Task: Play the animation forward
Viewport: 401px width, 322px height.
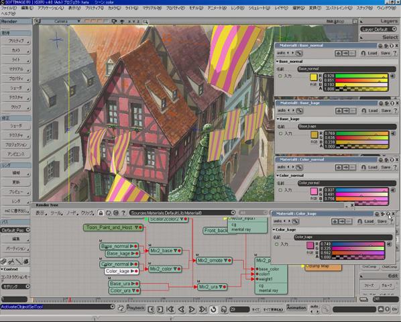Action: pos(192,309)
